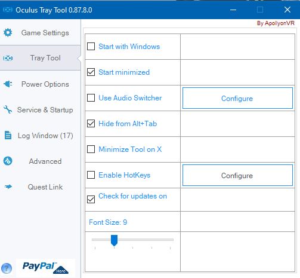Enable HotKeys checkbox
The height and width of the screenshot is (278, 300).
(x=91, y=175)
